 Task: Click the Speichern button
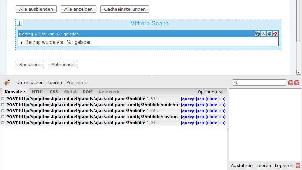[x=30, y=65]
